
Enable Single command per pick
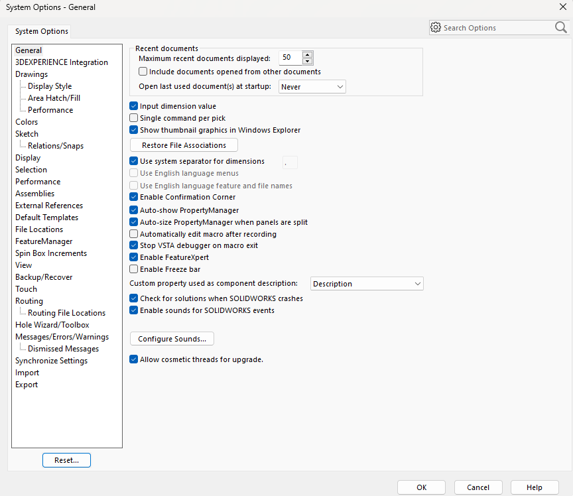pos(134,118)
